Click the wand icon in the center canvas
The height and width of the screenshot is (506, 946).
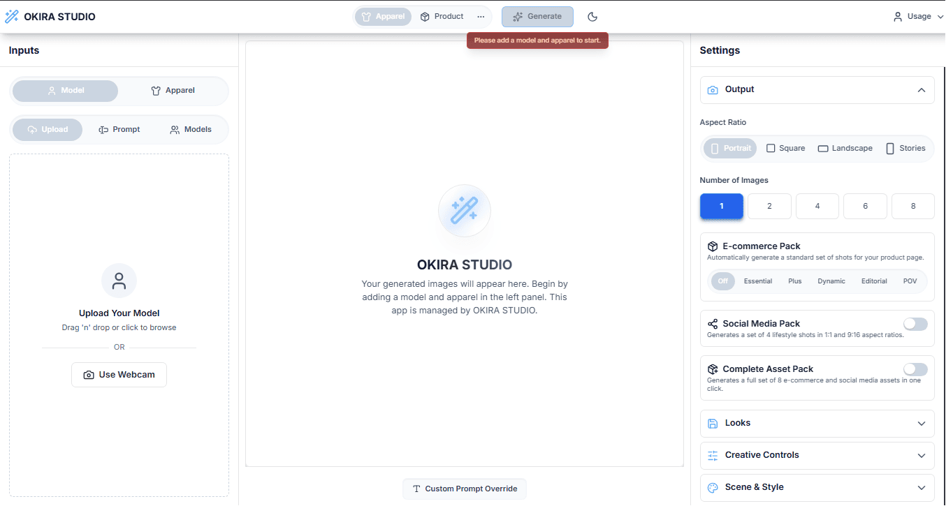tap(465, 210)
